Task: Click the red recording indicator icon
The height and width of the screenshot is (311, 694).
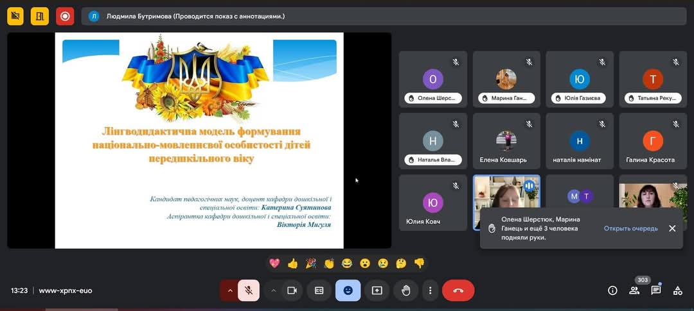Action: click(65, 16)
